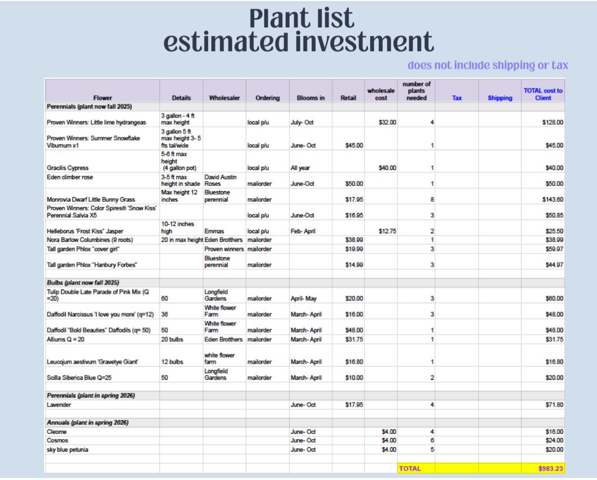Viewport: 597px width, 480px height.
Task: Select 'Tulip Double Late Parade of Pink Mix' cell
Action: click(x=102, y=295)
